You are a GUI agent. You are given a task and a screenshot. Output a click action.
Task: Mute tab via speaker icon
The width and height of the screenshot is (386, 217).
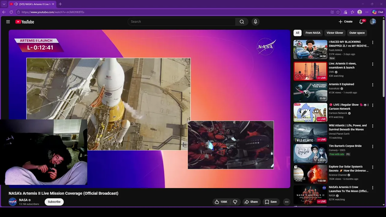pos(16,4)
